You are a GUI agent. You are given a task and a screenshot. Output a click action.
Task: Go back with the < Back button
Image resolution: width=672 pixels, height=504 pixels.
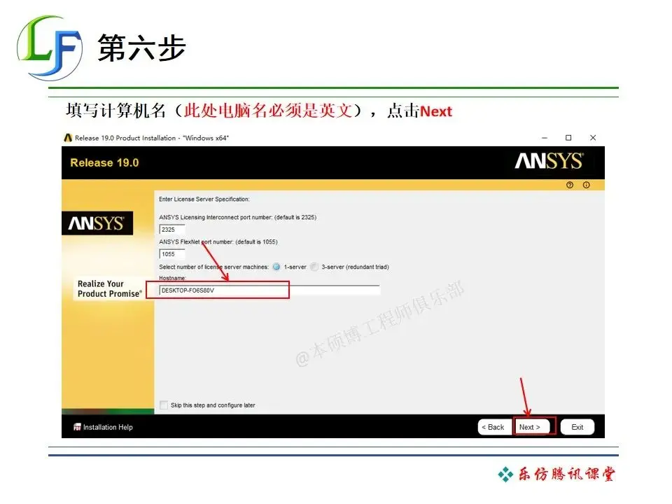point(493,427)
